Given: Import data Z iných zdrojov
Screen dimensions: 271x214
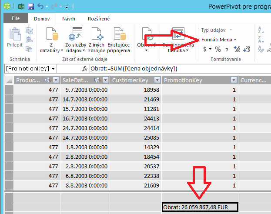Looking at the screenshot, I should pos(97,40).
